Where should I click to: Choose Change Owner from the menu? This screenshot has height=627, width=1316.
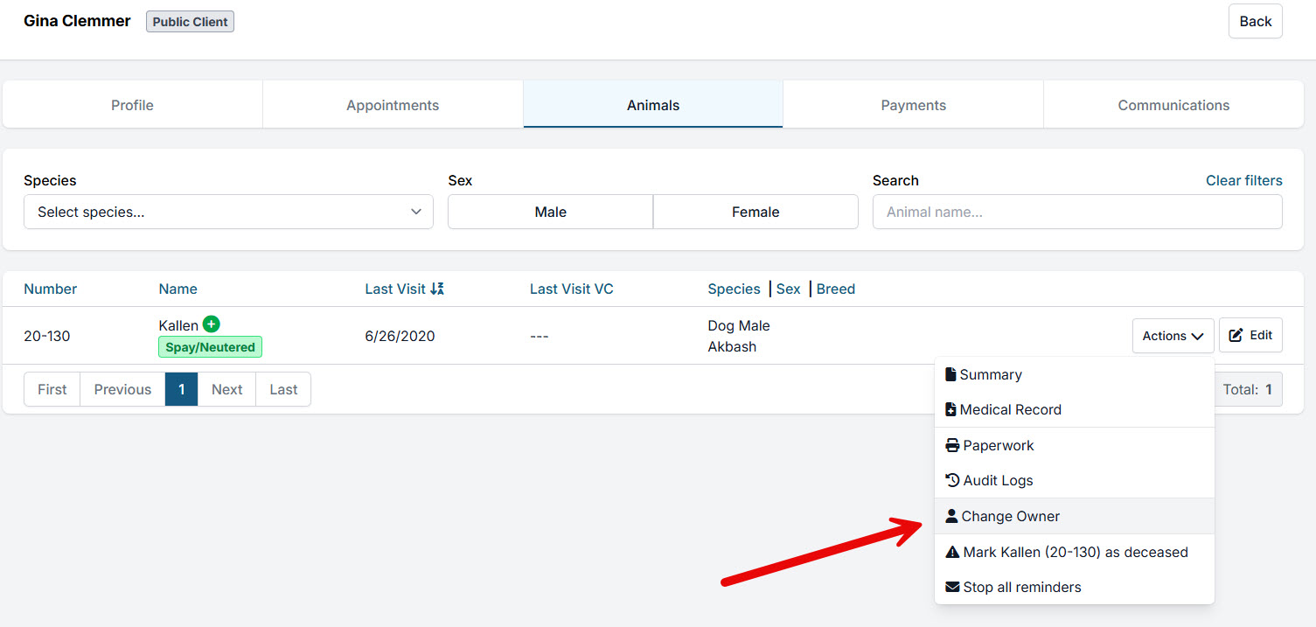pos(1010,516)
